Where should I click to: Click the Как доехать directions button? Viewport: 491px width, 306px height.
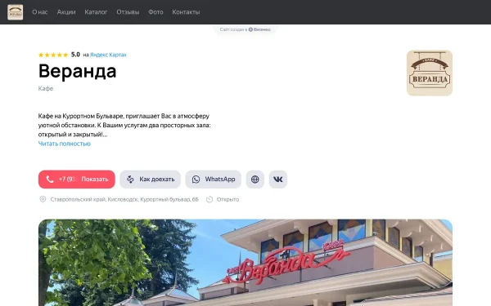pyautogui.click(x=150, y=180)
